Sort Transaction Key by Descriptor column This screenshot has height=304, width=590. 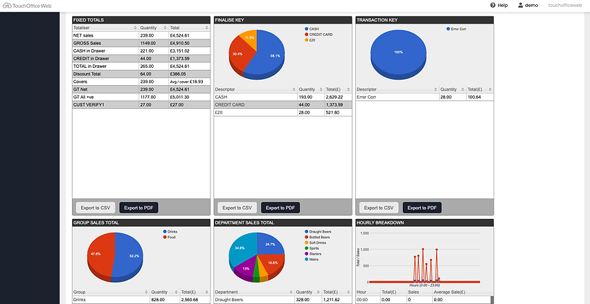tap(397, 89)
